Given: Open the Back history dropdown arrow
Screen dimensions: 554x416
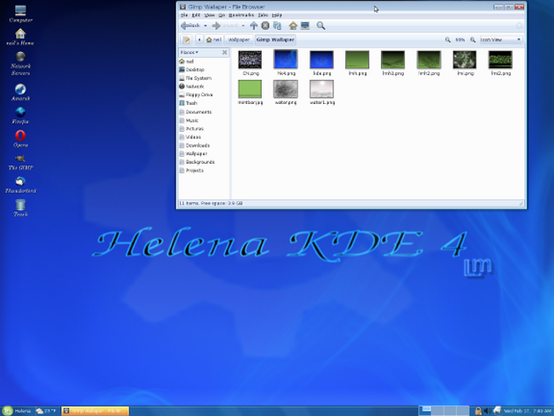Looking at the screenshot, I should pyautogui.click(x=205, y=26).
